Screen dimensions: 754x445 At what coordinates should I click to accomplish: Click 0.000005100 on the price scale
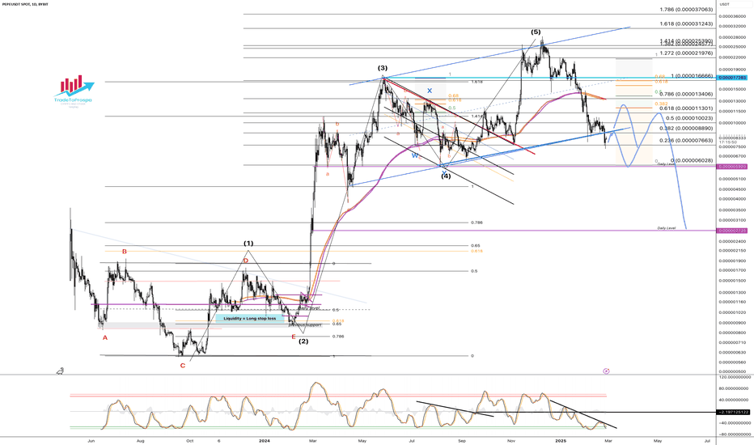click(x=732, y=179)
